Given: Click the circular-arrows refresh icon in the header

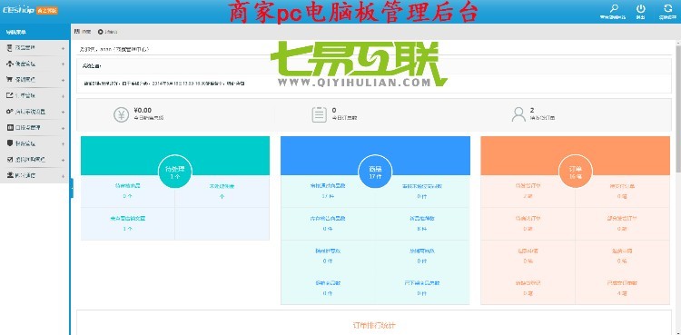Looking at the screenshot, I should [667, 8].
